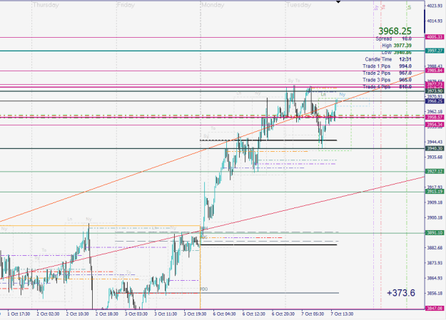The height and width of the screenshot is (320, 446).
Task: Click the 3909.18 price scale value
Action: [x=435, y=202]
